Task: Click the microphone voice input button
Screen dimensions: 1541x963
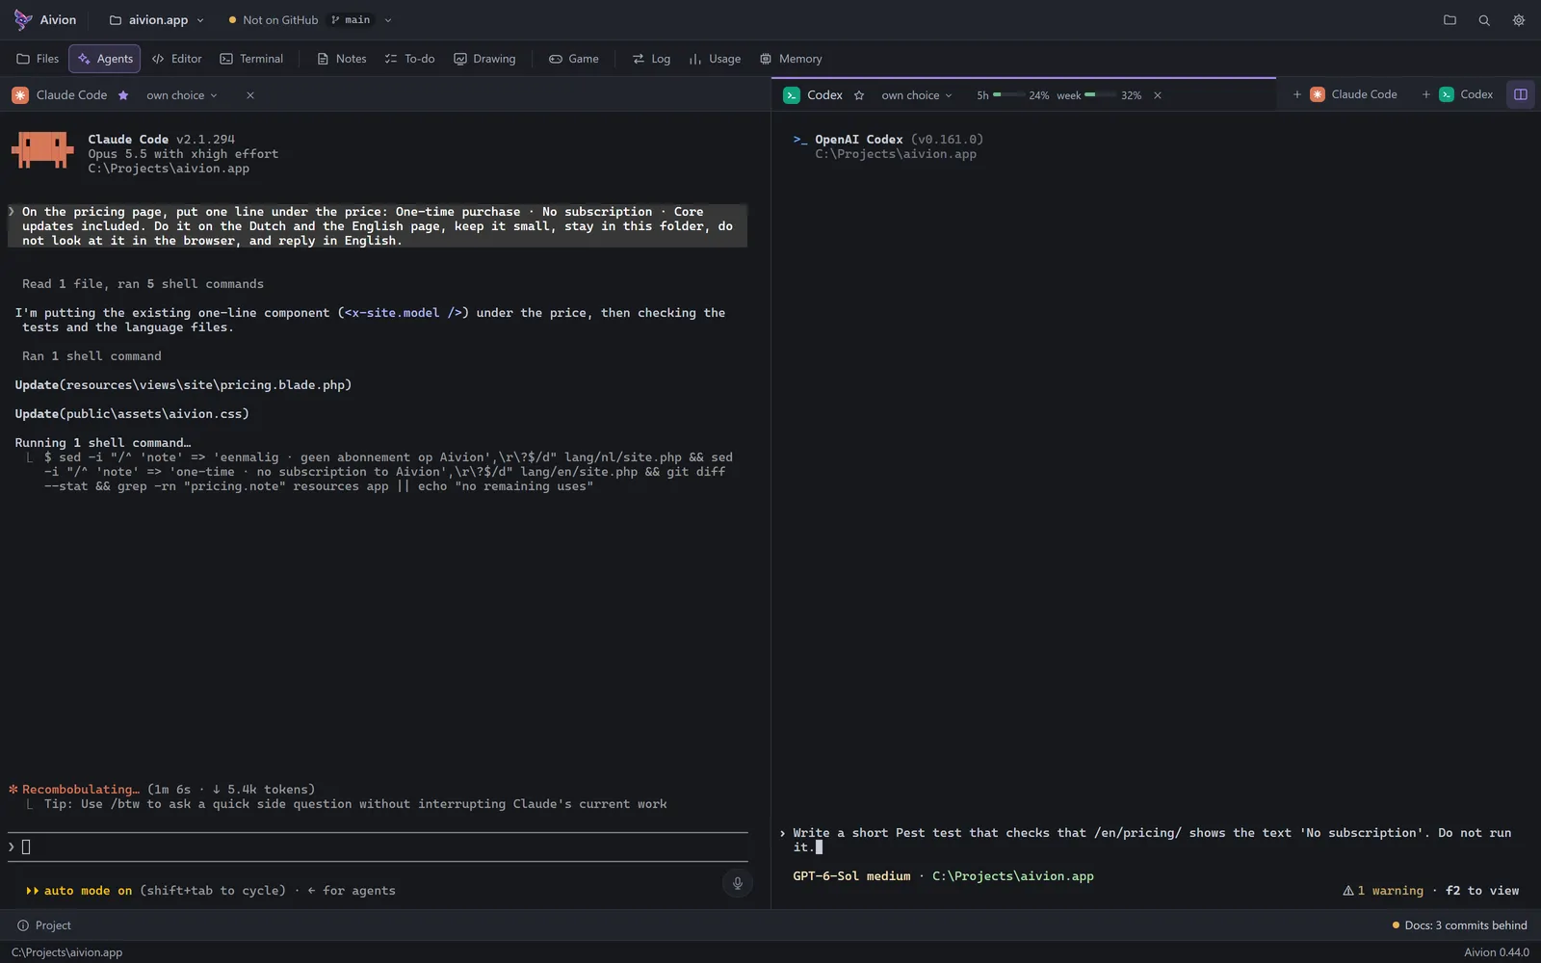Action: (x=738, y=883)
